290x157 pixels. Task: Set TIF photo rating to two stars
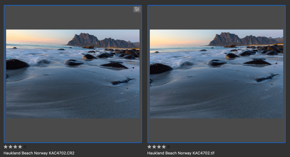click(154, 147)
